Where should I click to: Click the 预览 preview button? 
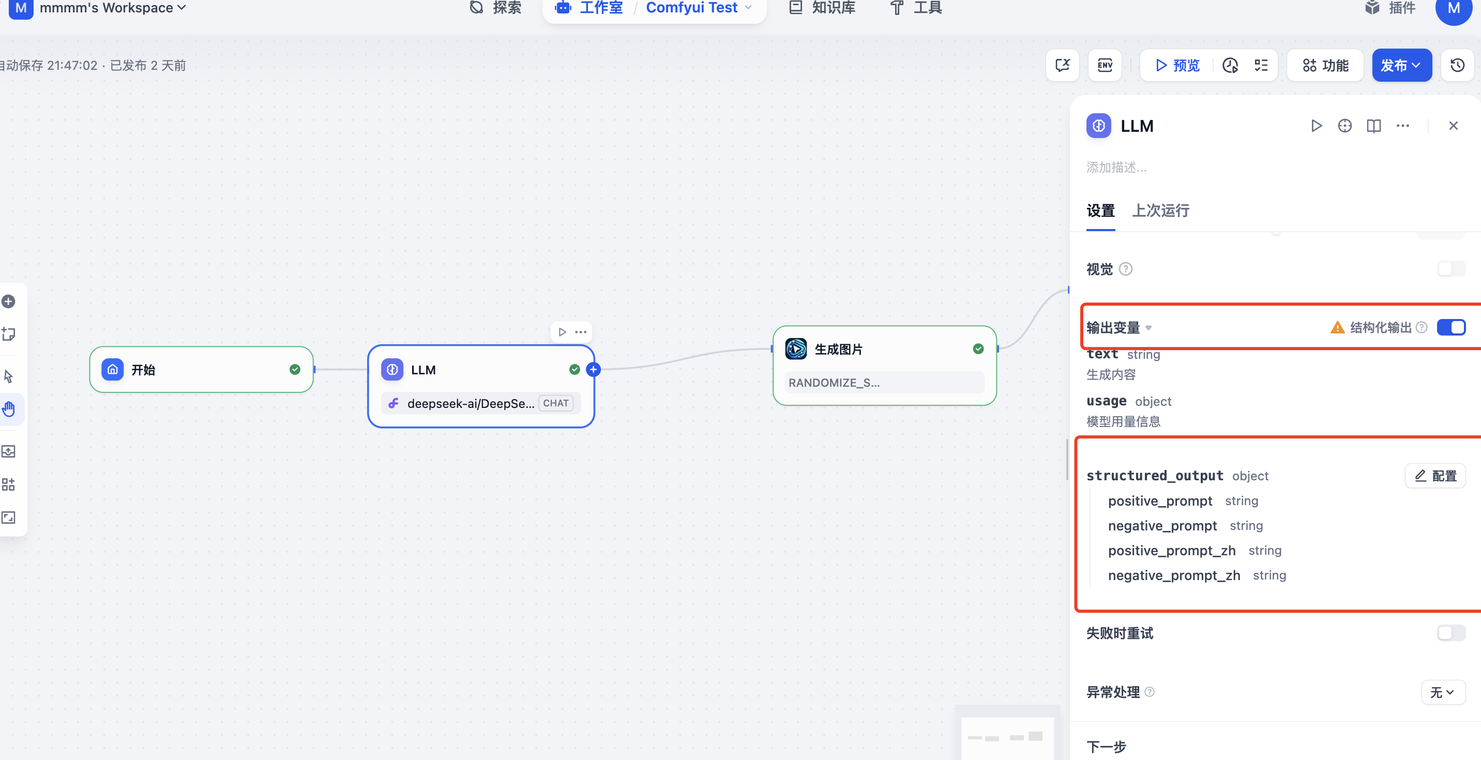point(1177,65)
